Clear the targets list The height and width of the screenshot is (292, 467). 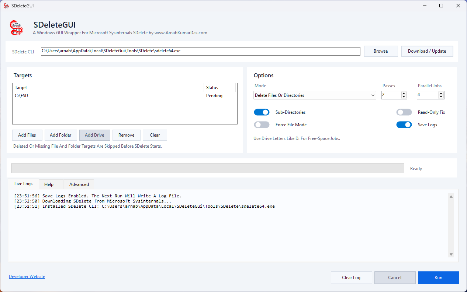pos(155,135)
